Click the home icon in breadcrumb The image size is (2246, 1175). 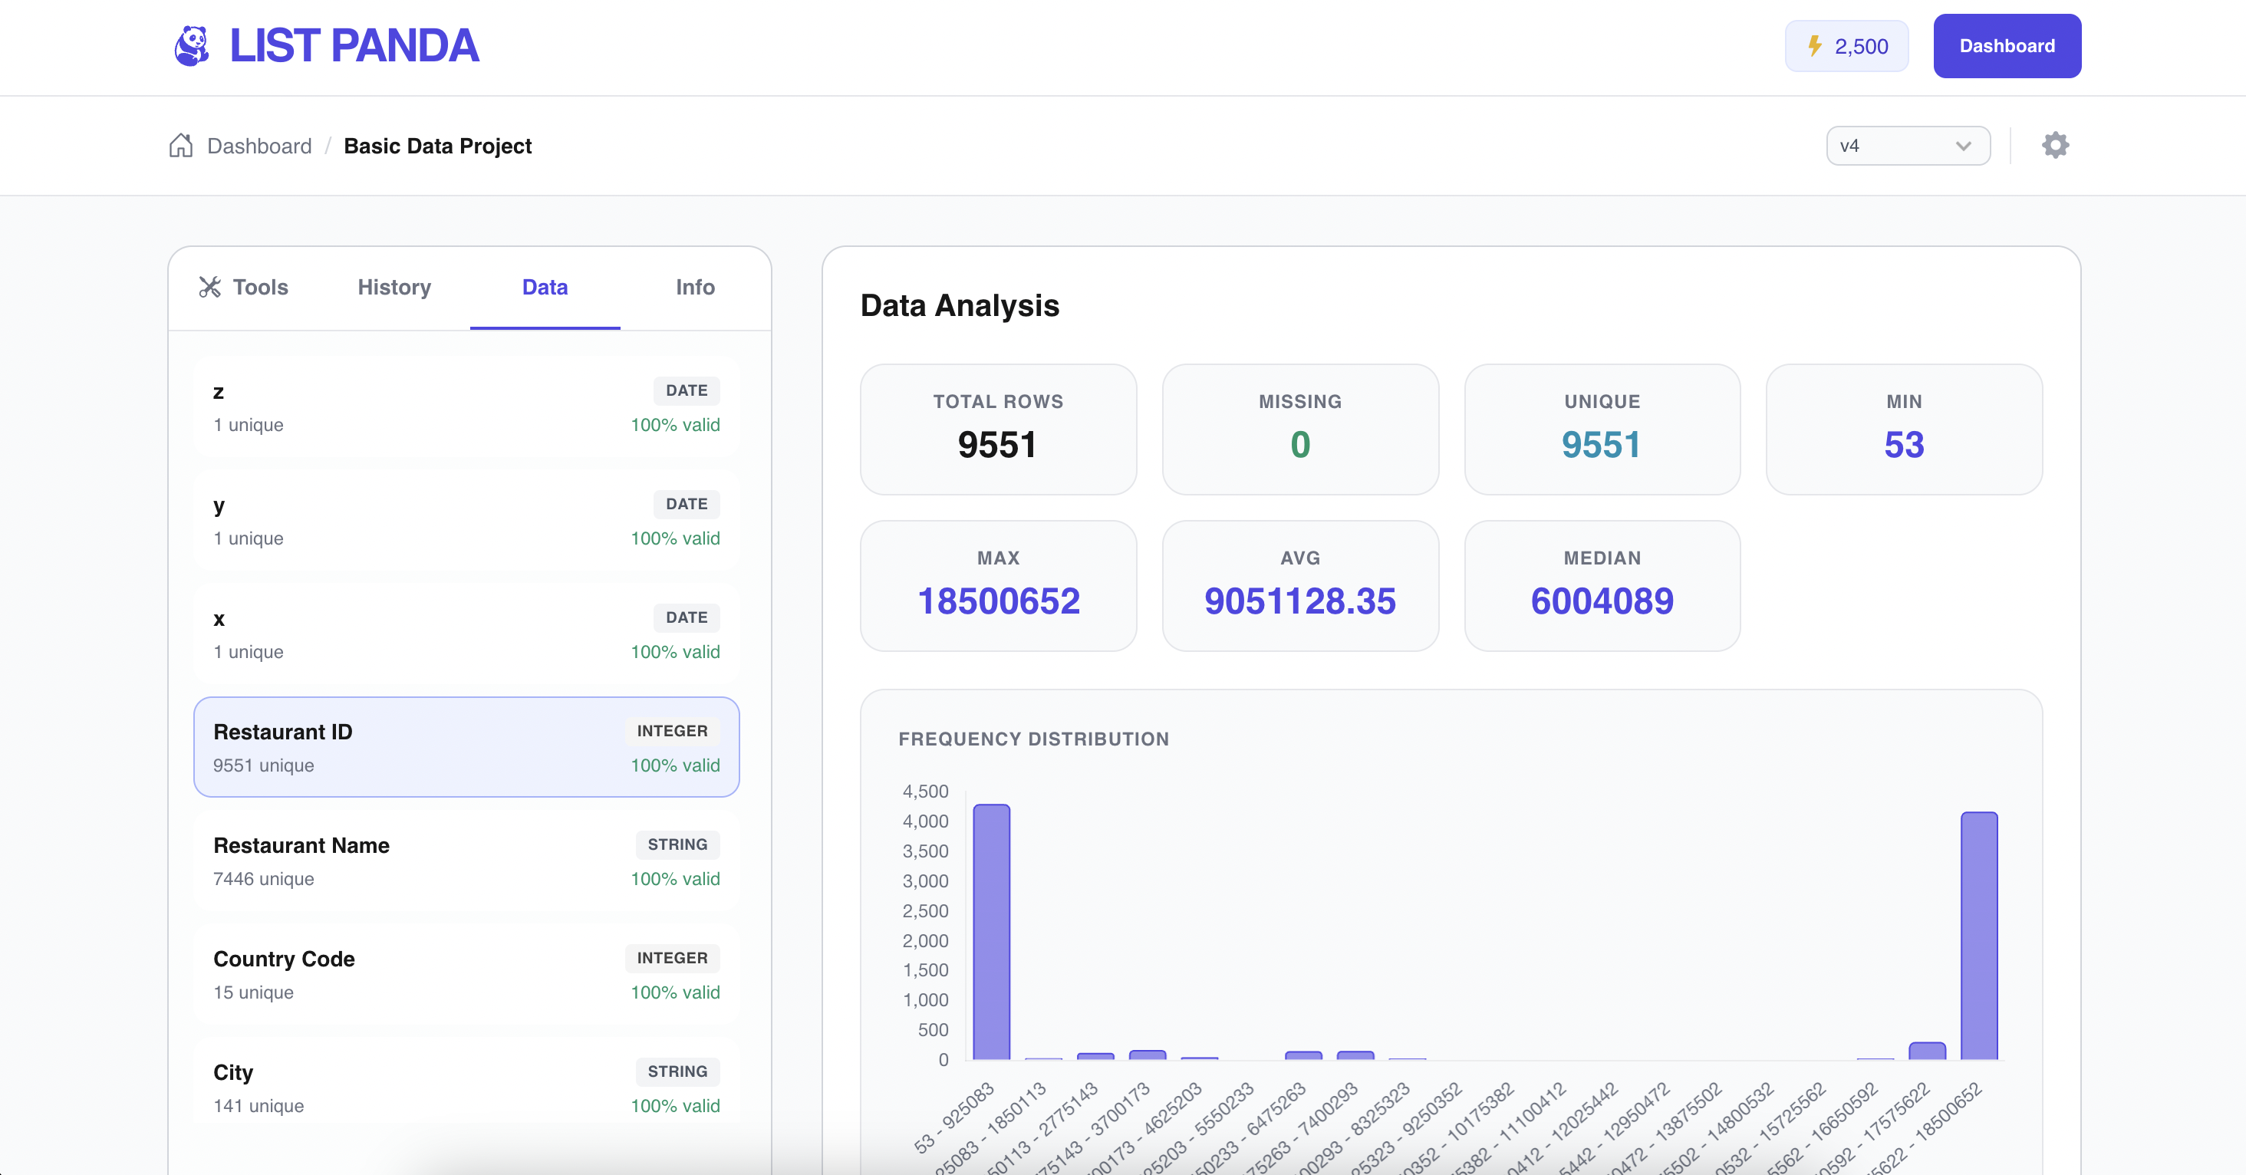tap(180, 146)
